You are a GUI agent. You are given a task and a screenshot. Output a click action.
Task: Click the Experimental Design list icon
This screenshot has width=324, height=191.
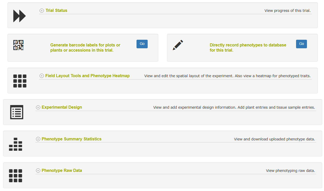click(17, 112)
